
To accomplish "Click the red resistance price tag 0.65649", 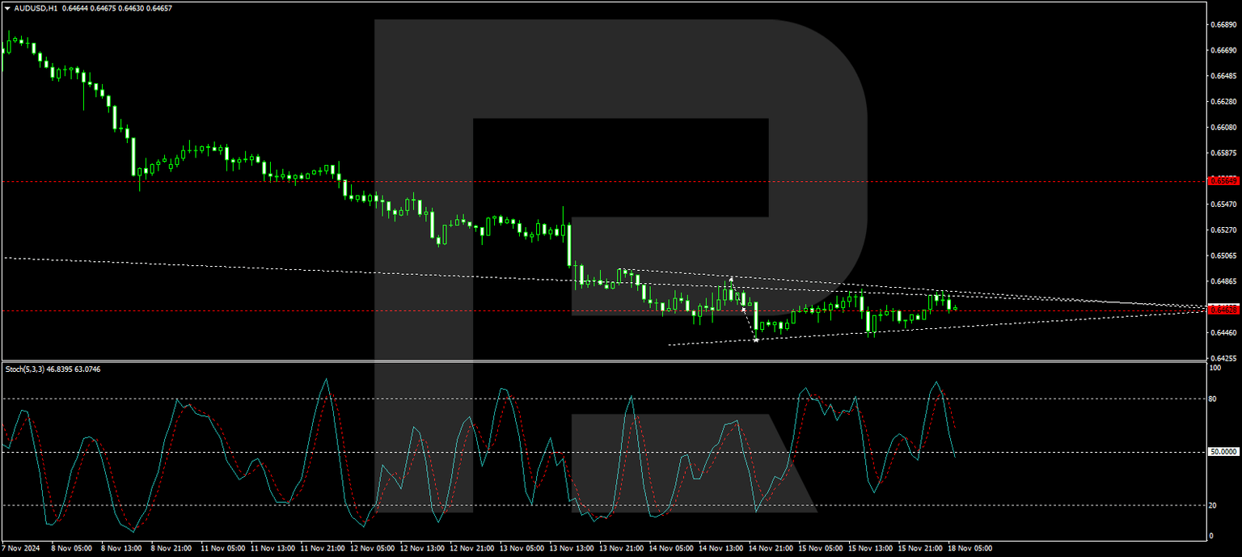I will point(1223,182).
